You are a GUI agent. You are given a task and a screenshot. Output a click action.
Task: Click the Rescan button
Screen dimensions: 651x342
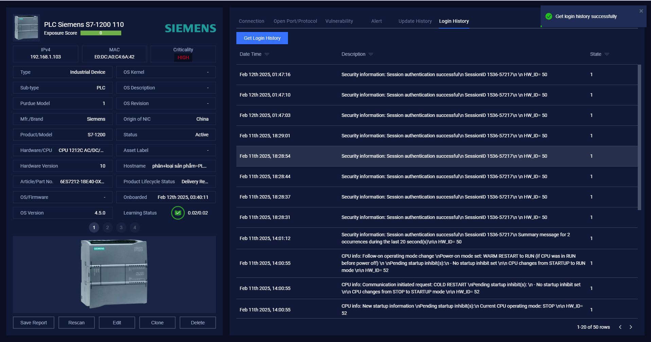(x=76, y=323)
